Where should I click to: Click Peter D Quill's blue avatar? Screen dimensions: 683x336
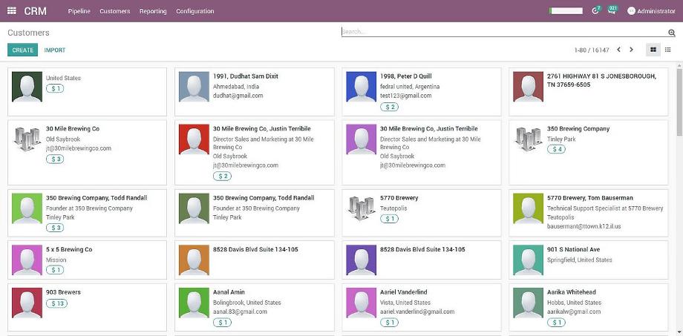tap(361, 87)
